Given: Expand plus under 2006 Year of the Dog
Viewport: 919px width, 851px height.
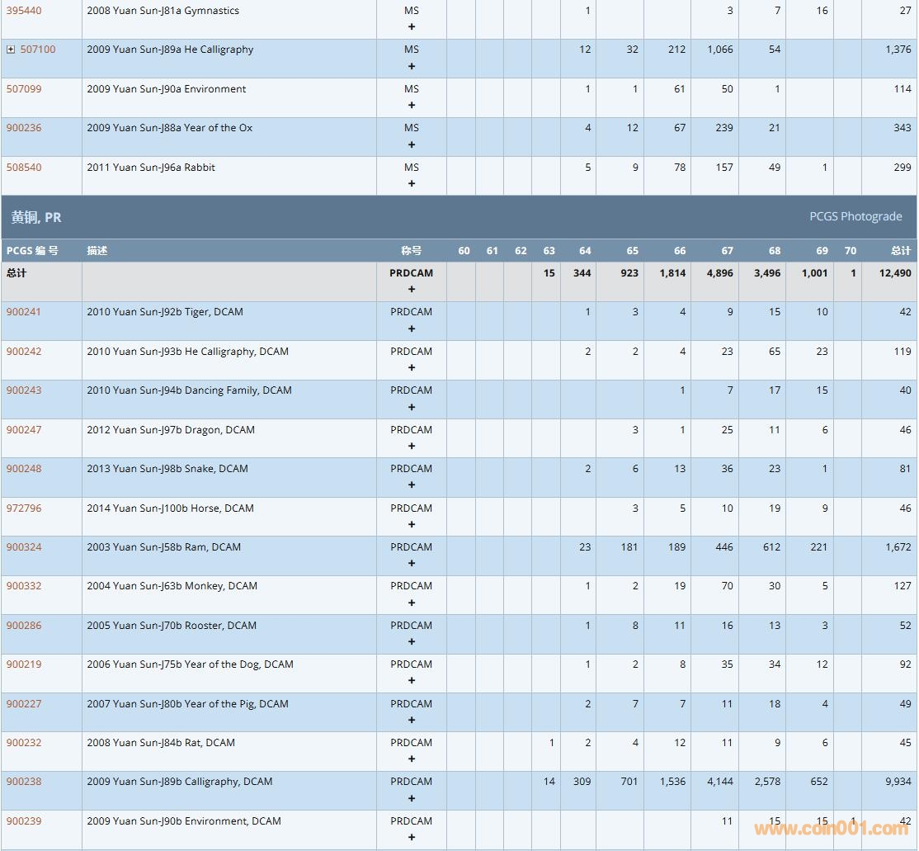Looking at the screenshot, I should coord(412,681).
